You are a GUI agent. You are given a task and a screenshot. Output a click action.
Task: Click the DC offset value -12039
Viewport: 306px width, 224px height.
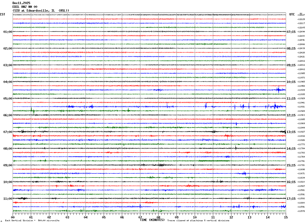click(301, 48)
